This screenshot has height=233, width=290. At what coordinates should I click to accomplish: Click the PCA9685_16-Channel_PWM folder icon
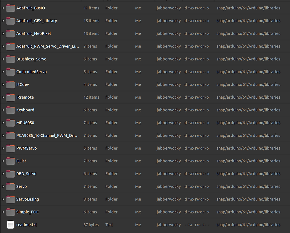pos(10,136)
